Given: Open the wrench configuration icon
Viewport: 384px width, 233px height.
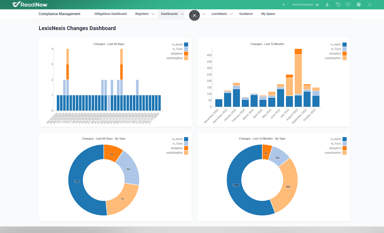Looking at the screenshot, I should [284, 5].
